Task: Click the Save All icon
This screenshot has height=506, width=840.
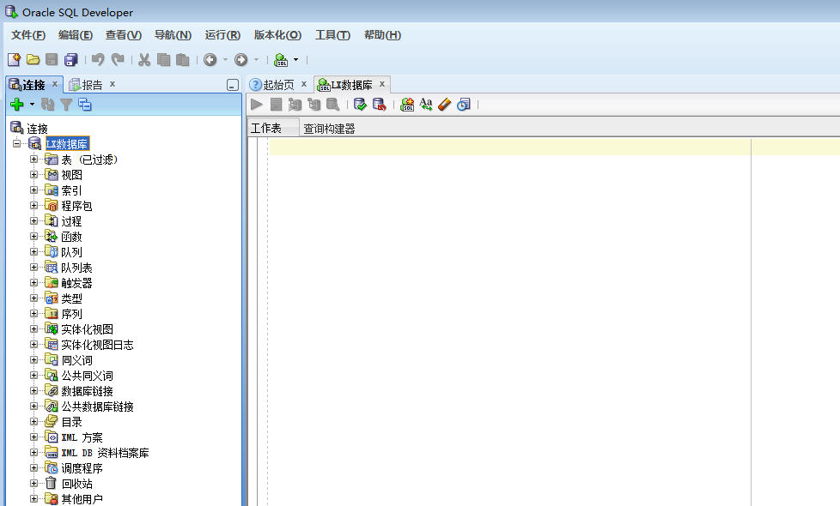Action: click(x=71, y=59)
